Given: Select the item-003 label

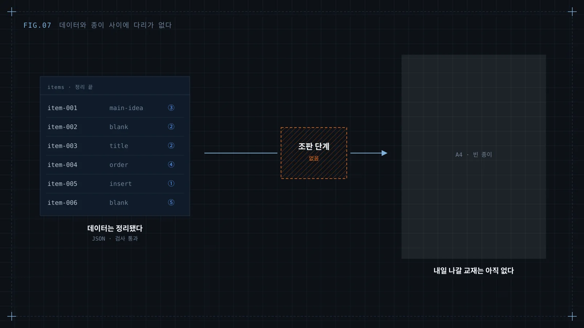Looking at the screenshot, I should [62, 146].
